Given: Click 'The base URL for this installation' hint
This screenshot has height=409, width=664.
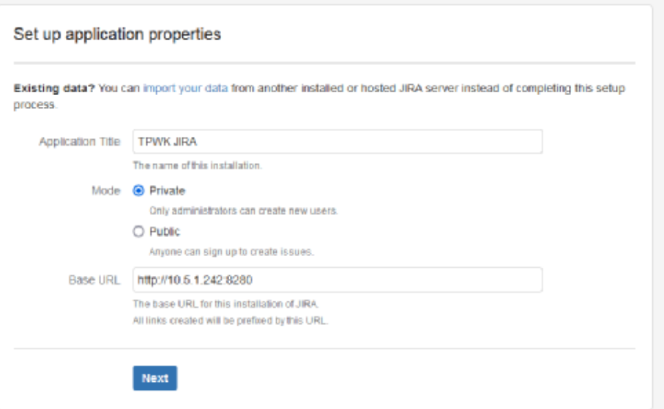Looking at the screenshot, I should click(x=225, y=303).
